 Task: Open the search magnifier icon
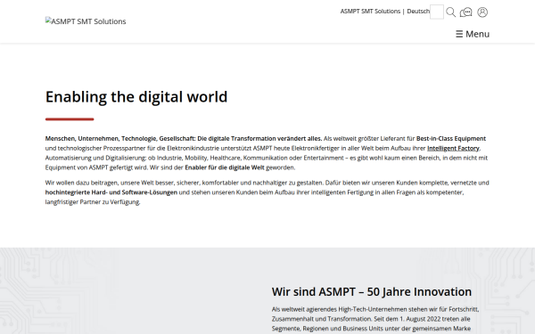click(x=450, y=12)
